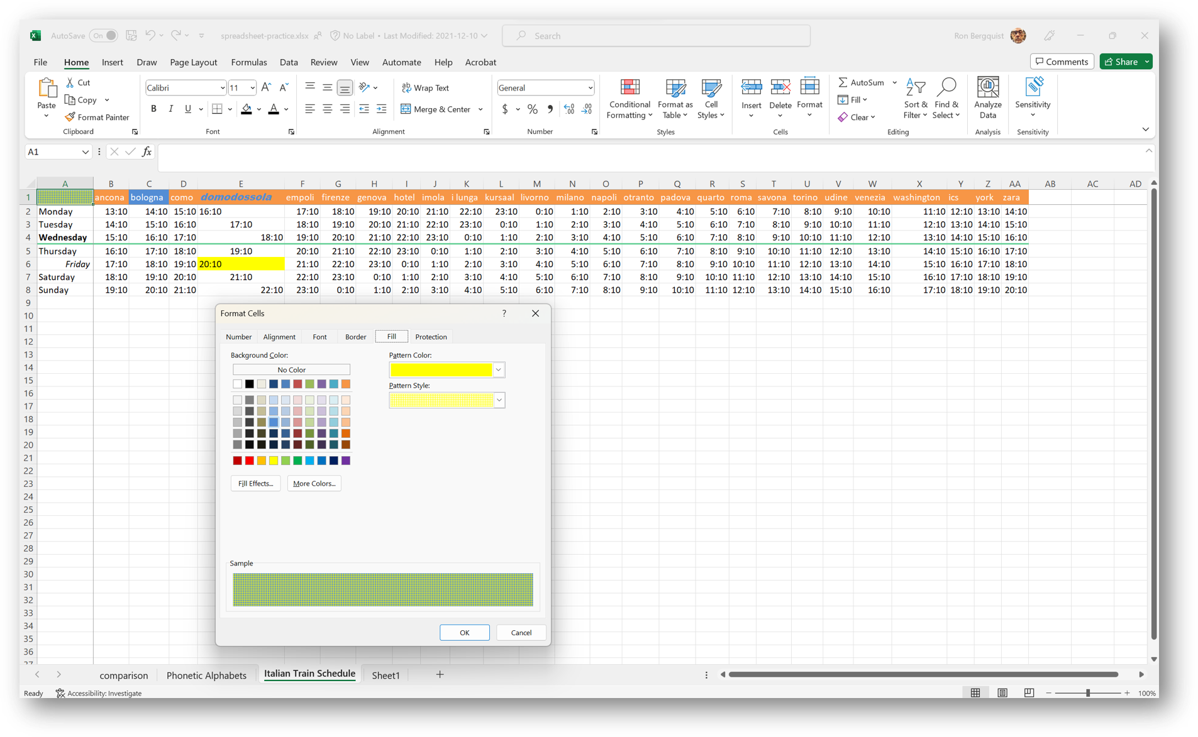This screenshot has width=1198, height=737.
Task: Apply italic formatting
Action: click(170, 108)
